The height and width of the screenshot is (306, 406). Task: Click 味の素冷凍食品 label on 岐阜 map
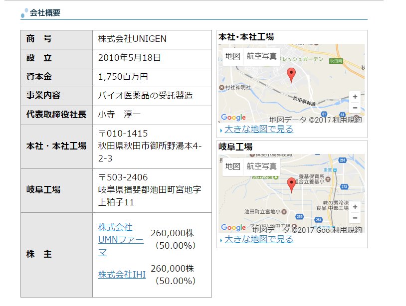point(333,205)
